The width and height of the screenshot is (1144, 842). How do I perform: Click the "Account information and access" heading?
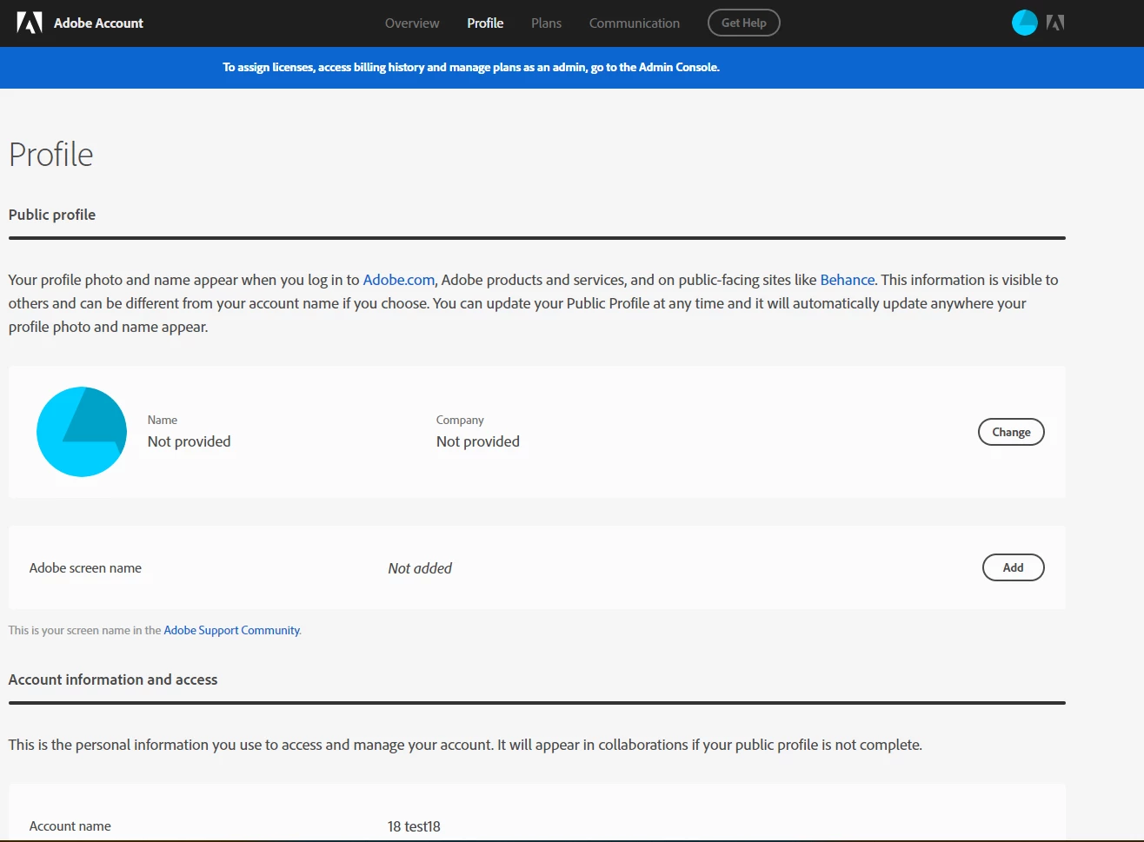(x=113, y=680)
